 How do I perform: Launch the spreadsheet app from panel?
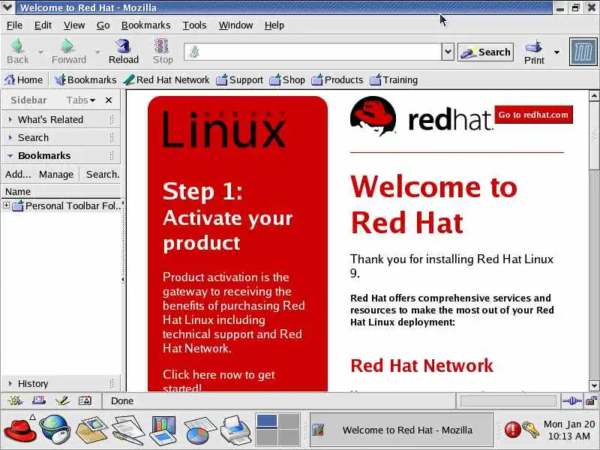coord(199,430)
